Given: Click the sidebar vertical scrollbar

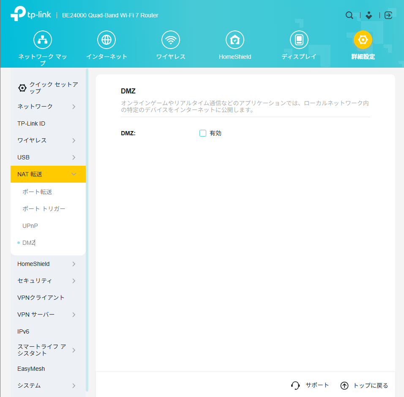Looking at the screenshot, I should coord(87,230).
